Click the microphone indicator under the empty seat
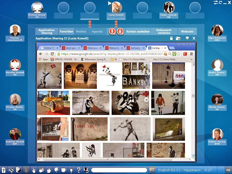 (x=90, y=24)
